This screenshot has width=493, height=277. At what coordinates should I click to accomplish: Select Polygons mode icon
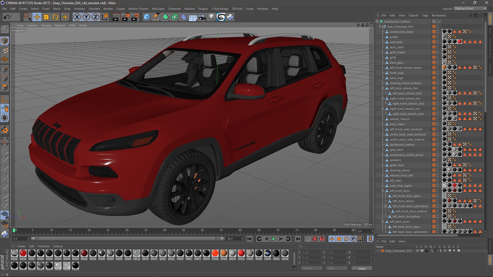pyautogui.click(x=5, y=88)
